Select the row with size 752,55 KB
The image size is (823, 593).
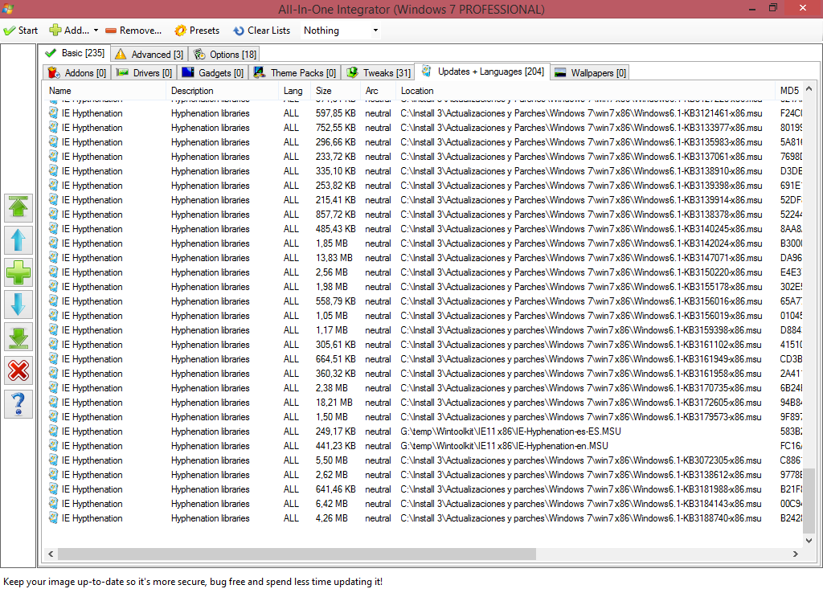[423, 128]
